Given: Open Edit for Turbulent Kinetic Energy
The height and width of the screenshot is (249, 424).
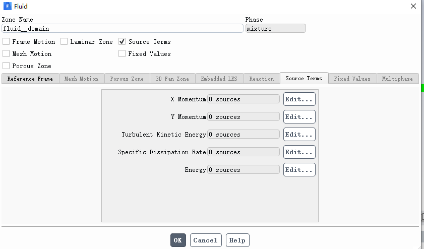Looking at the screenshot, I should coord(299,135).
